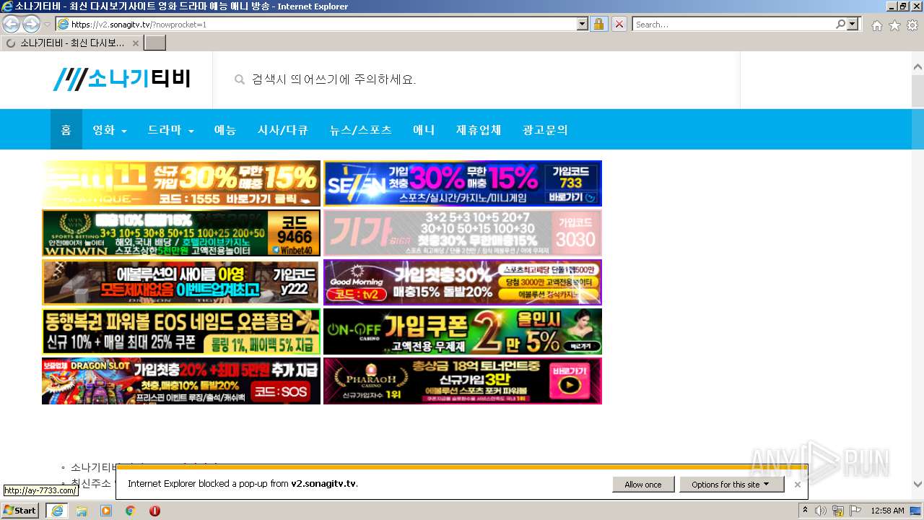Select the 애니 navigation item
The image size is (924, 520).
(x=424, y=130)
